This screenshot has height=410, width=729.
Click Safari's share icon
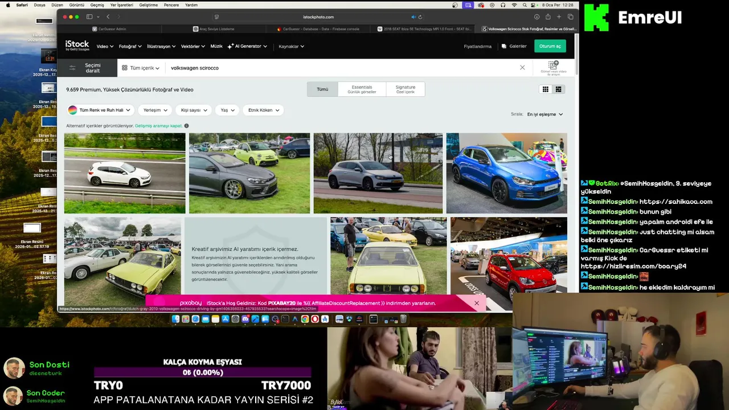(x=548, y=17)
